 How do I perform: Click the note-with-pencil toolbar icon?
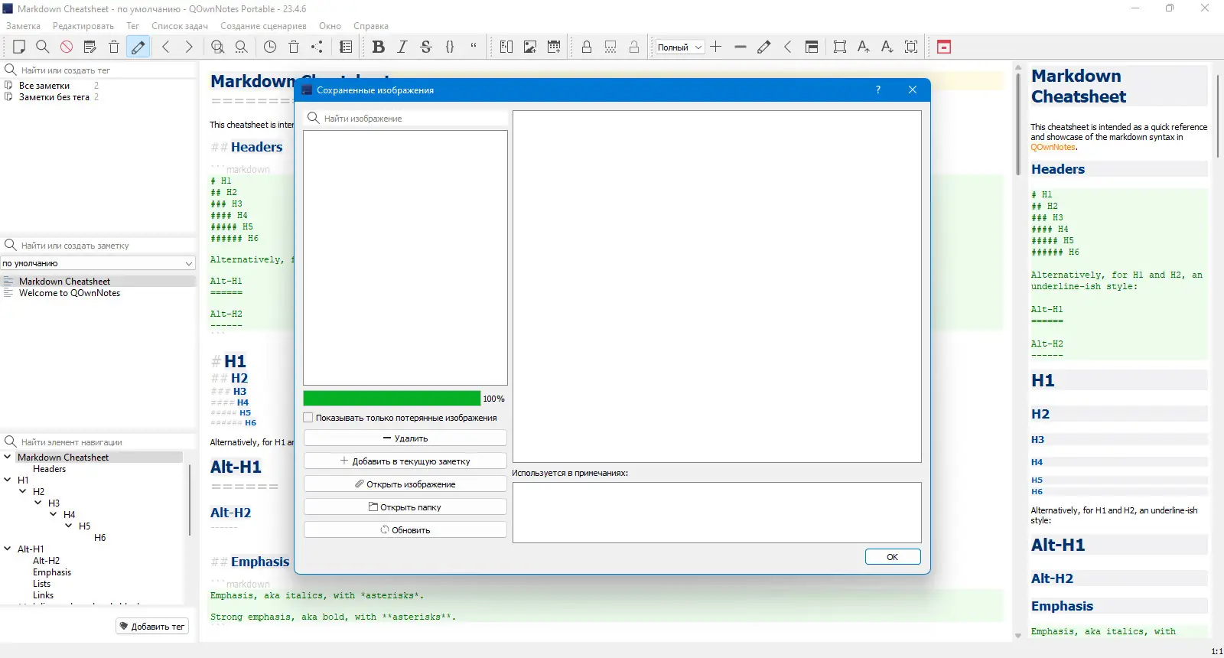[x=90, y=47]
